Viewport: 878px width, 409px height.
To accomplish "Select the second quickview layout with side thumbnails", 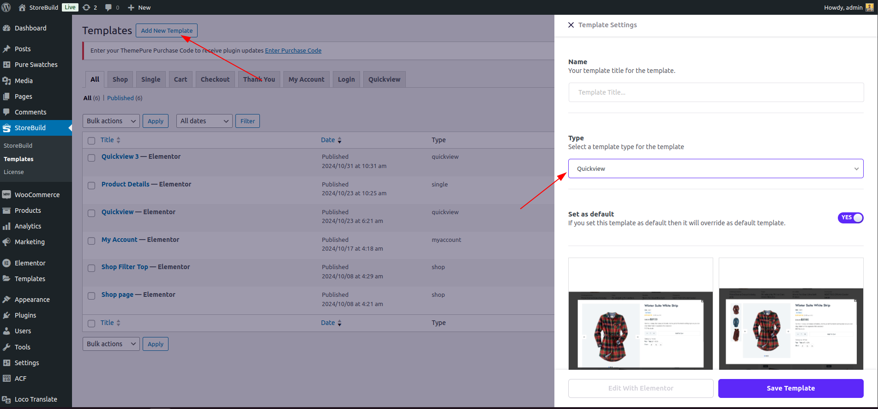I will (791, 314).
